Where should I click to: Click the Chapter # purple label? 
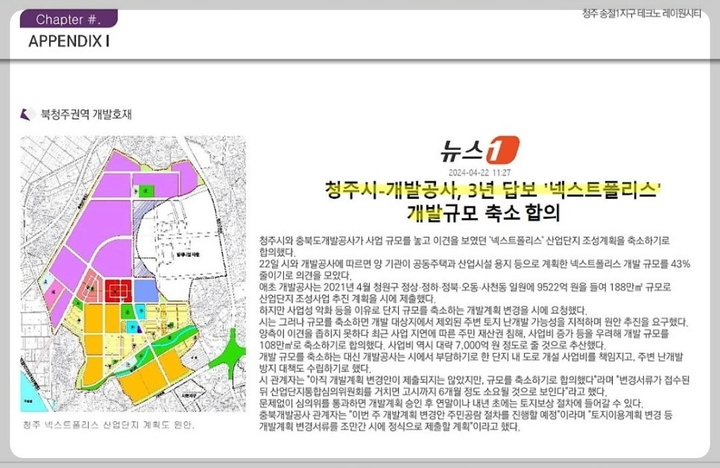(x=69, y=19)
